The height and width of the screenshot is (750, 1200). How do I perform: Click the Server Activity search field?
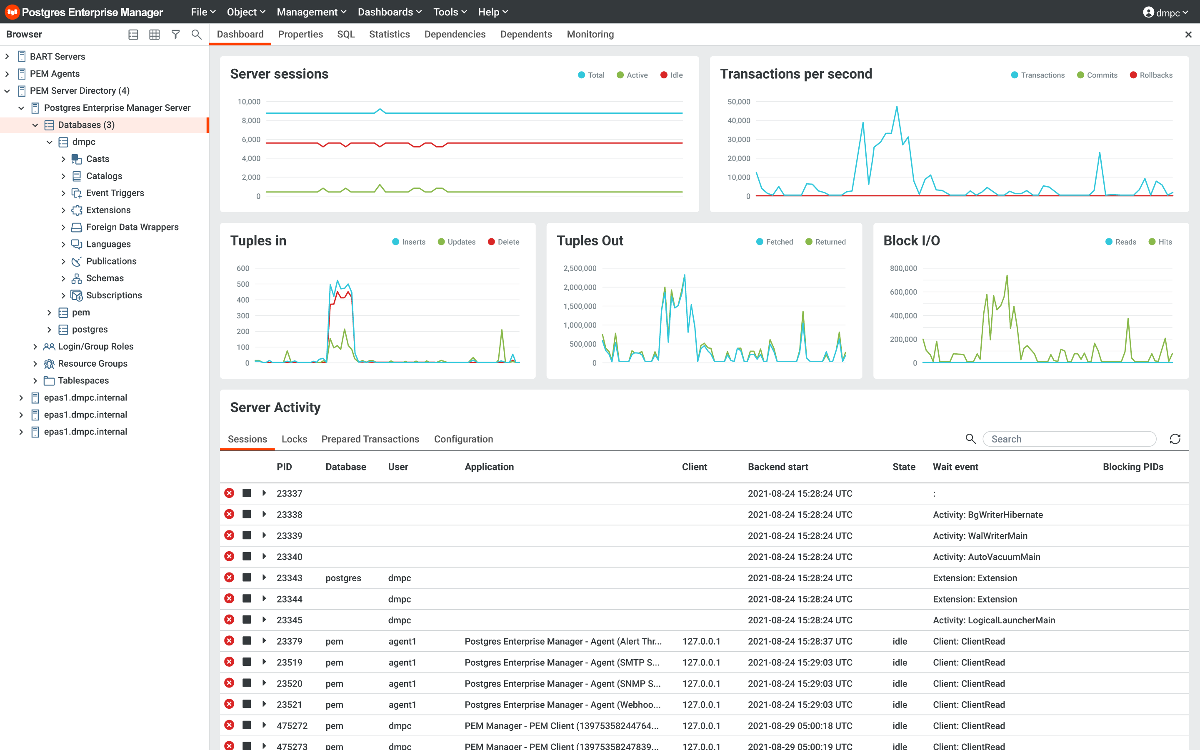[x=1069, y=439]
